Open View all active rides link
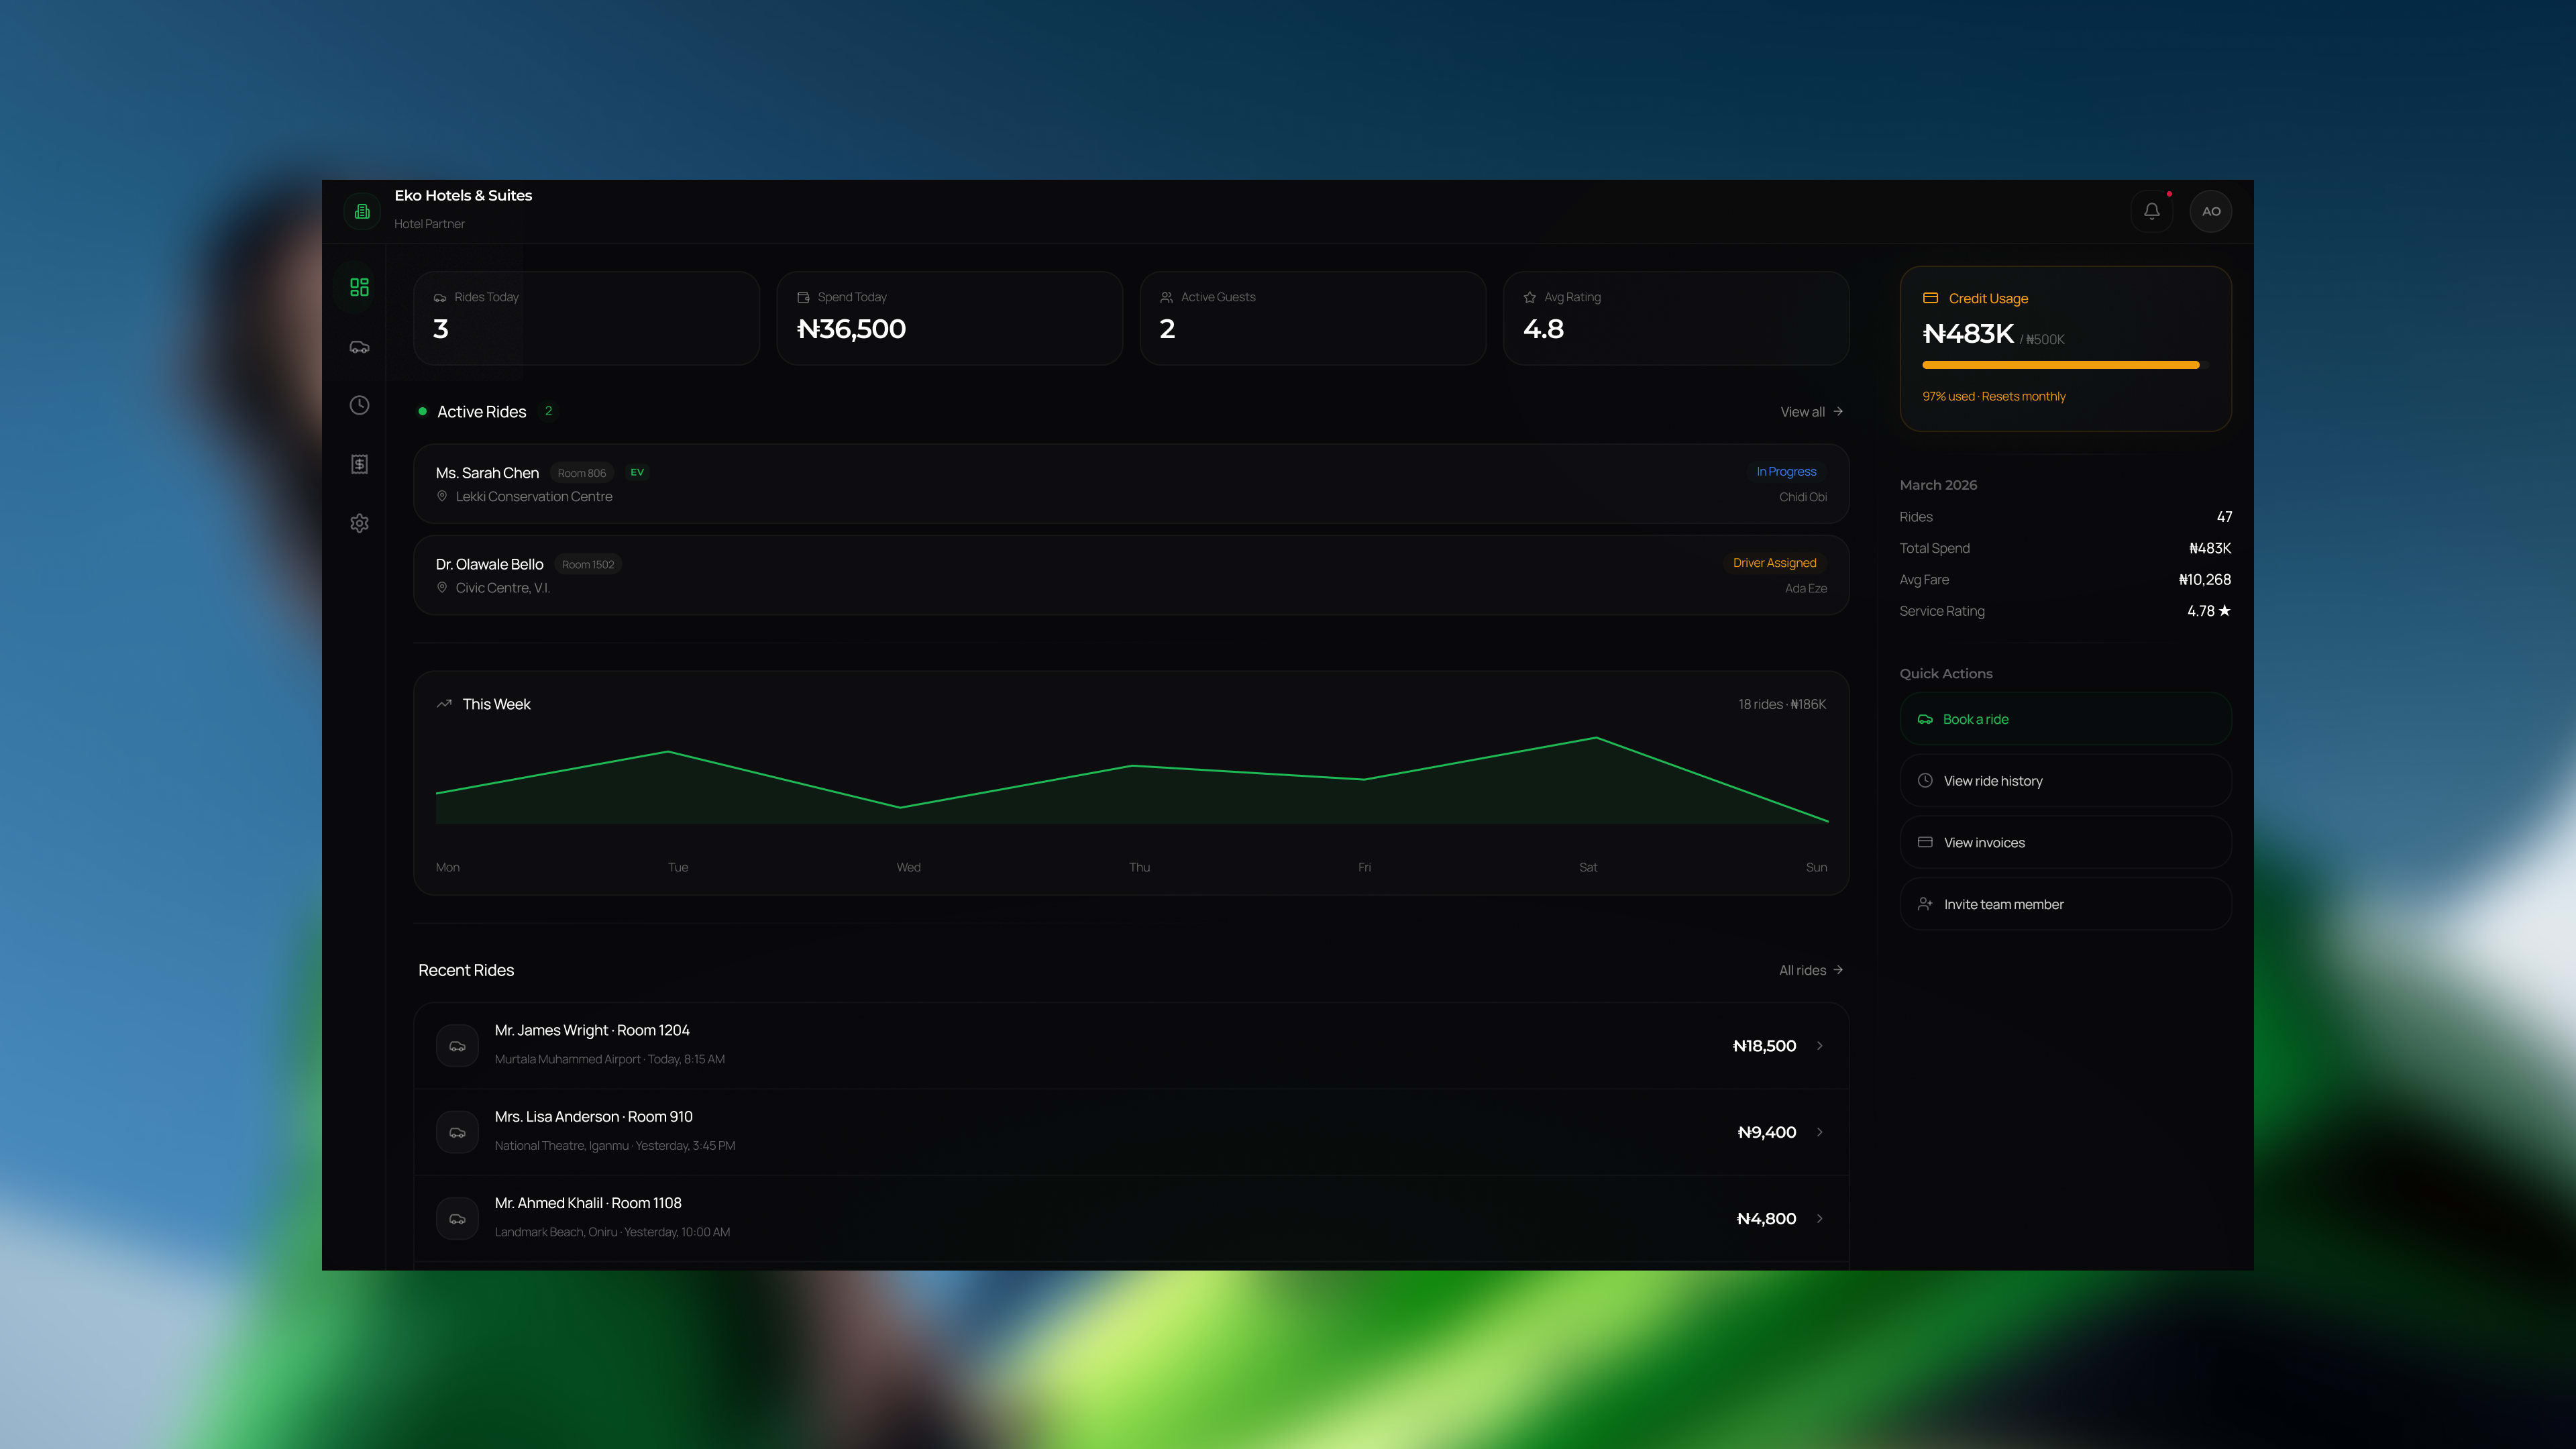This screenshot has width=2576, height=1449. [x=1811, y=412]
